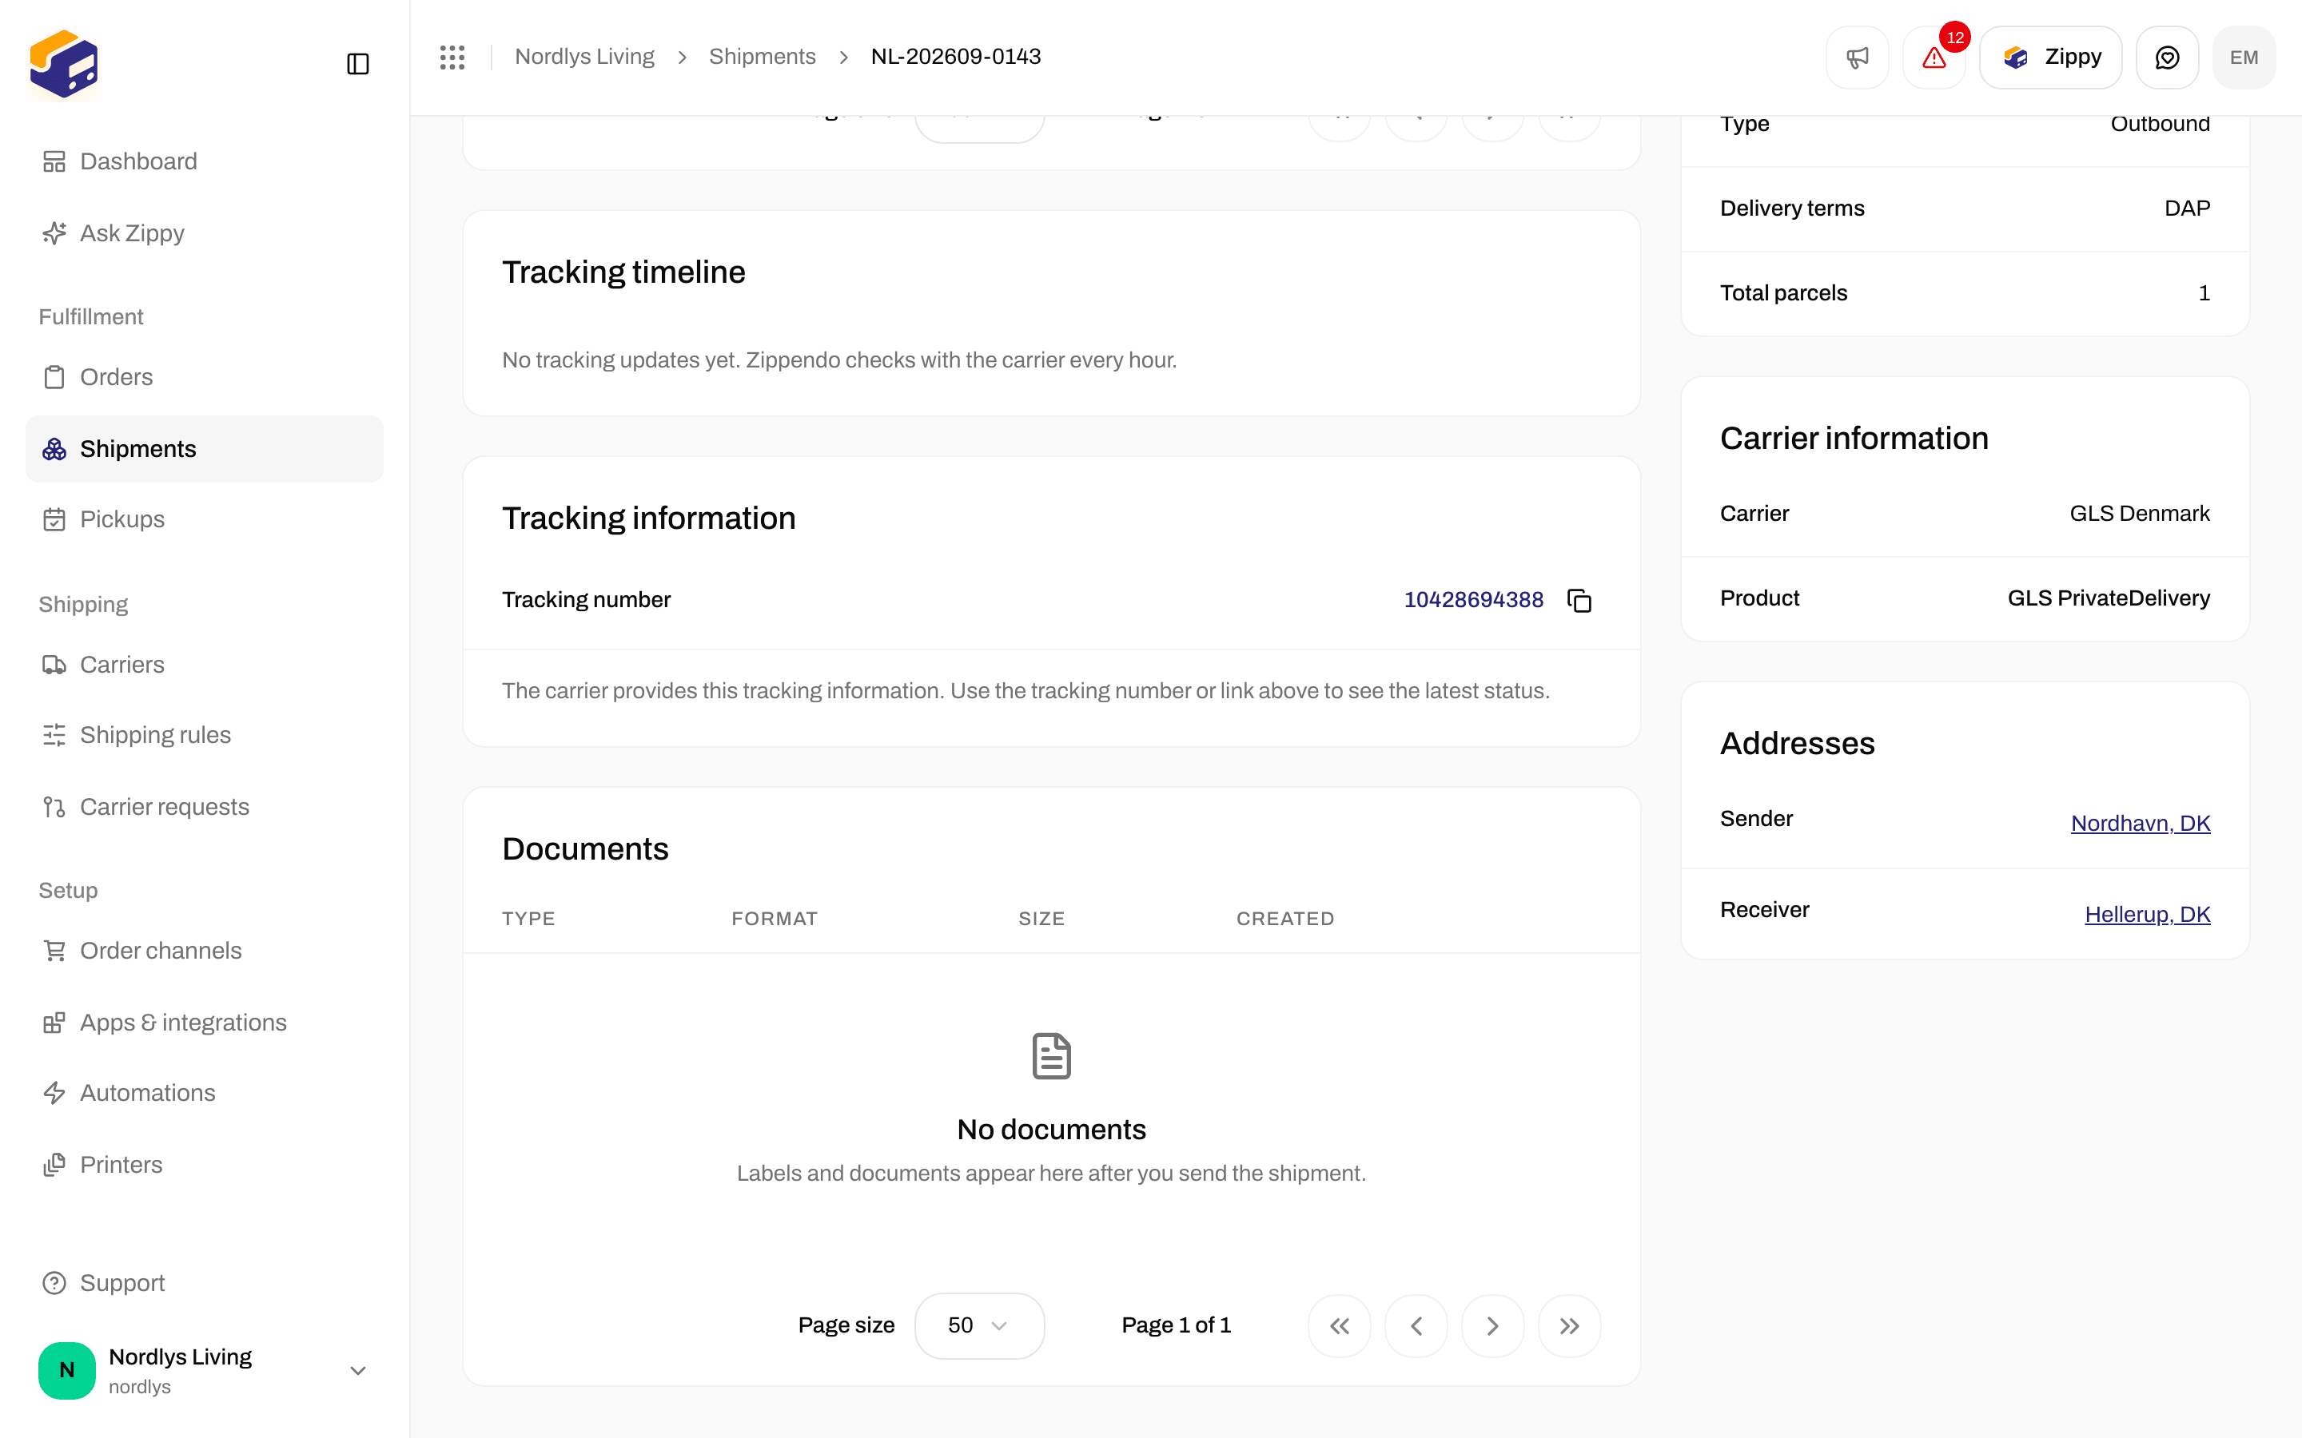
Task: Click tracking number 10428694388 link
Action: coord(1473,600)
